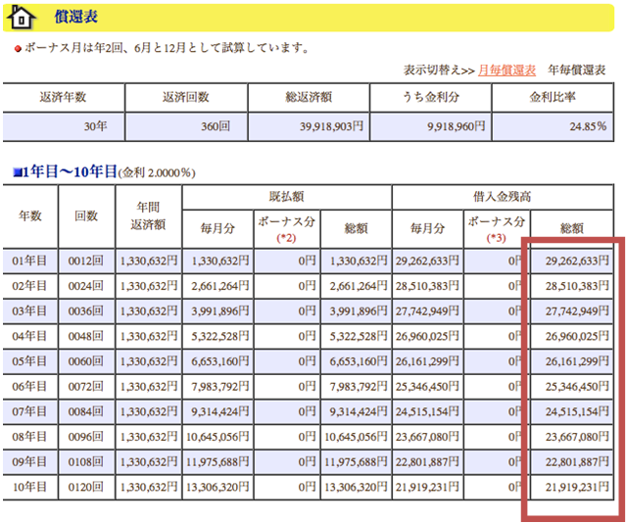Click the (*3) footnote under 借入金残高 ボーナス分
This screenshot has height=523, width=626.
[496, 237]
